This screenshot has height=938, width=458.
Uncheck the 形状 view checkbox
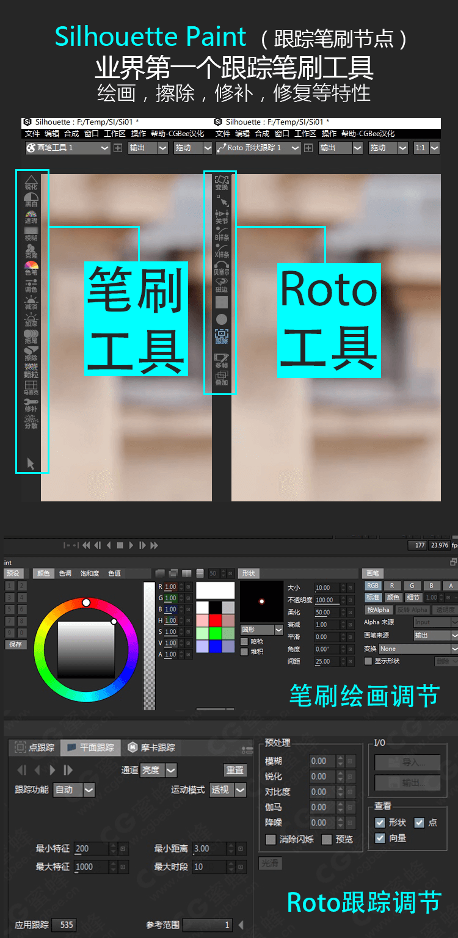[380, 823]
